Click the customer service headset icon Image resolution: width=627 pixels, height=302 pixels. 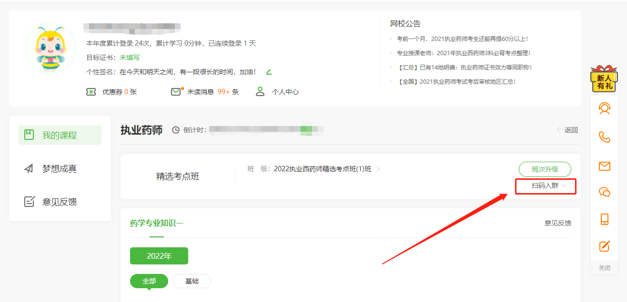tap(604, 109)
